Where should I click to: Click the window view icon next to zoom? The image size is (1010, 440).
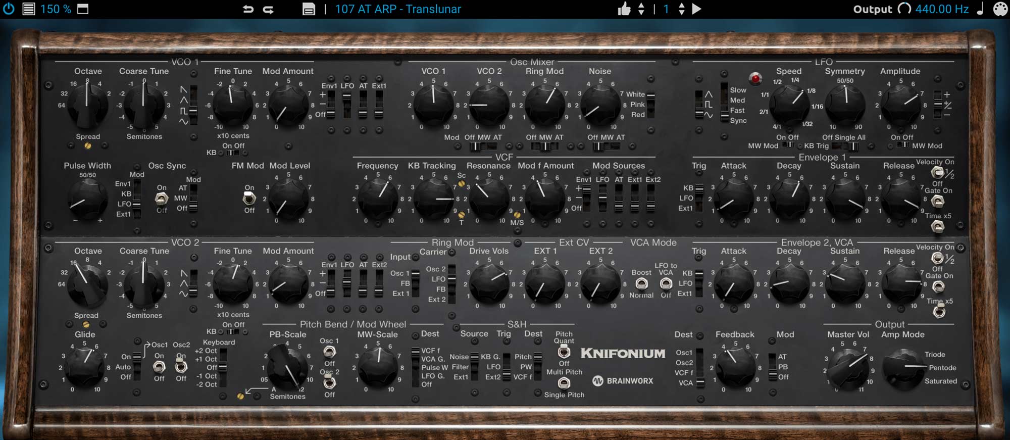pos(83,9)
